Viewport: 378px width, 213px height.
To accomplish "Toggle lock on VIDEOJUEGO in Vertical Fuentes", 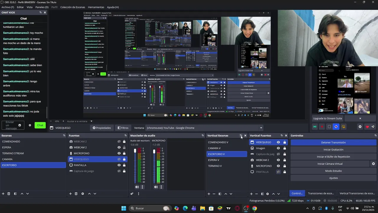I will pos(285,142).
